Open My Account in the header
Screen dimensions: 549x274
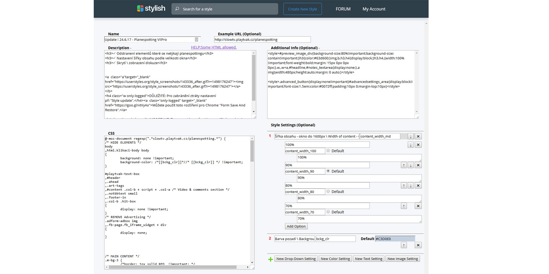[x=374, y=9]
